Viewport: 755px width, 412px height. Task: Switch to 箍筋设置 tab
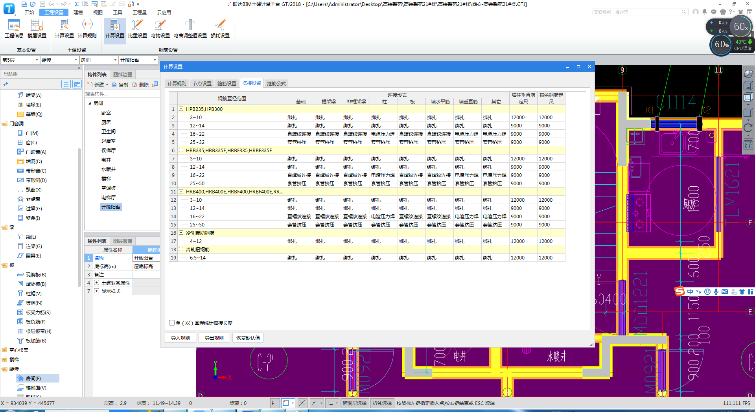[x=227, y=83]
